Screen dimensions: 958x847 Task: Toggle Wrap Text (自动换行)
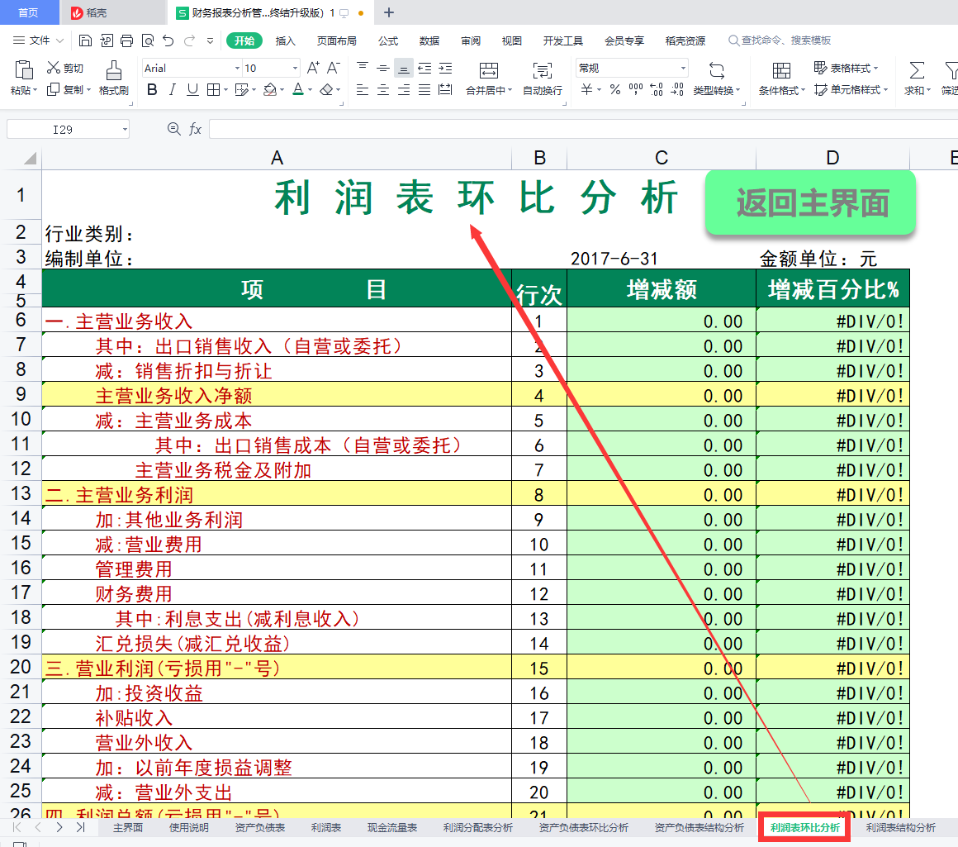click(x=543, y=78)
